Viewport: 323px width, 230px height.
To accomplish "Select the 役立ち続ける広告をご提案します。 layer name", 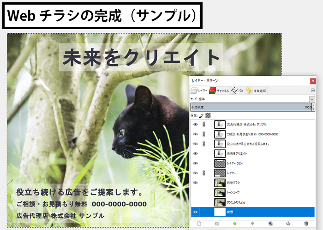I will [248, 144].
